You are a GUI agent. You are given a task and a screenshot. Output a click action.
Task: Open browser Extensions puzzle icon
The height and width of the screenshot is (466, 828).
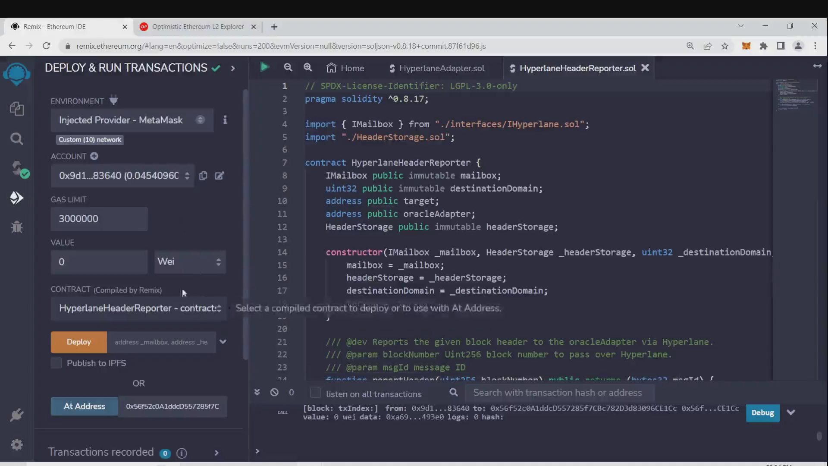763,46
